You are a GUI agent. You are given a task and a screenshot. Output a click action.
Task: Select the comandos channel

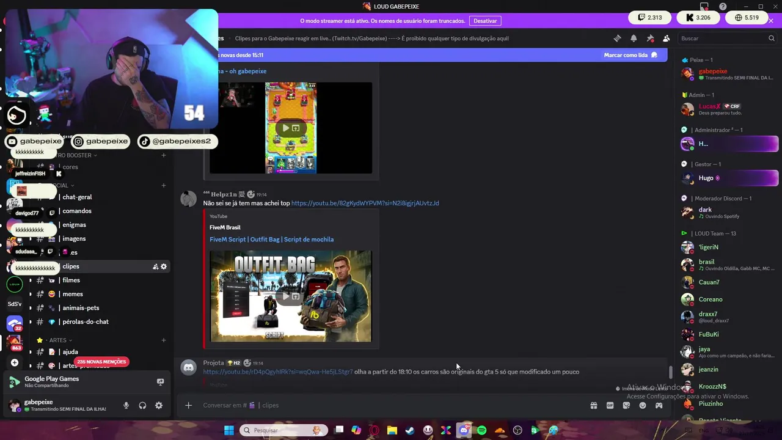click(99, 211)
